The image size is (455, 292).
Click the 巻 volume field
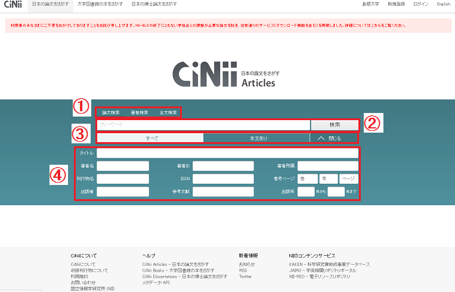tap(308, 179)
